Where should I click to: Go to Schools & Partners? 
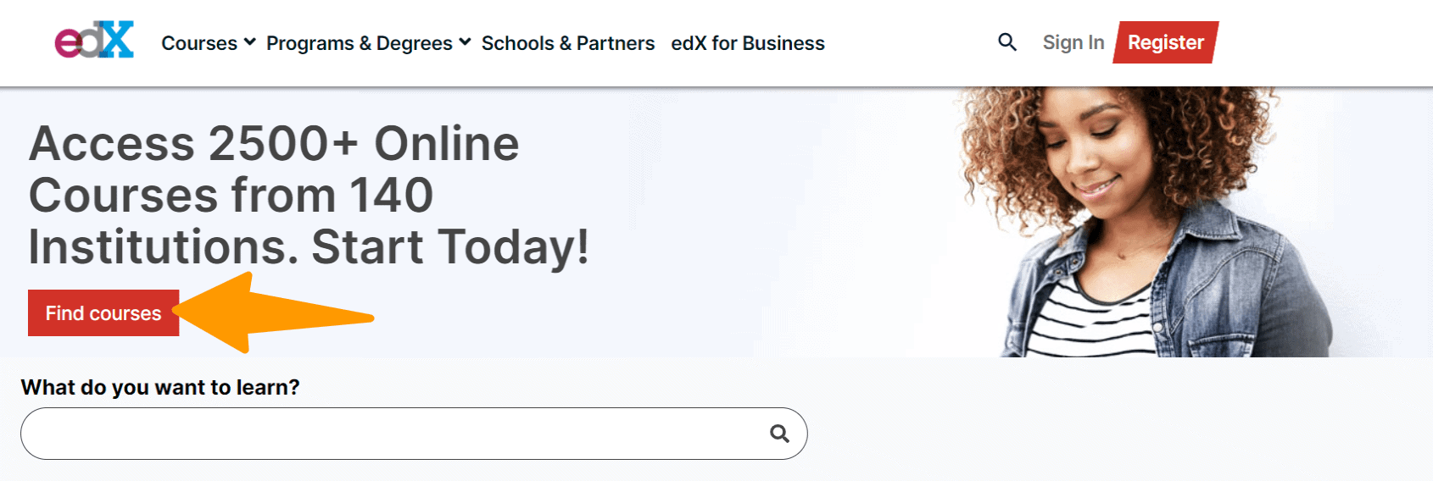(568, 43)
